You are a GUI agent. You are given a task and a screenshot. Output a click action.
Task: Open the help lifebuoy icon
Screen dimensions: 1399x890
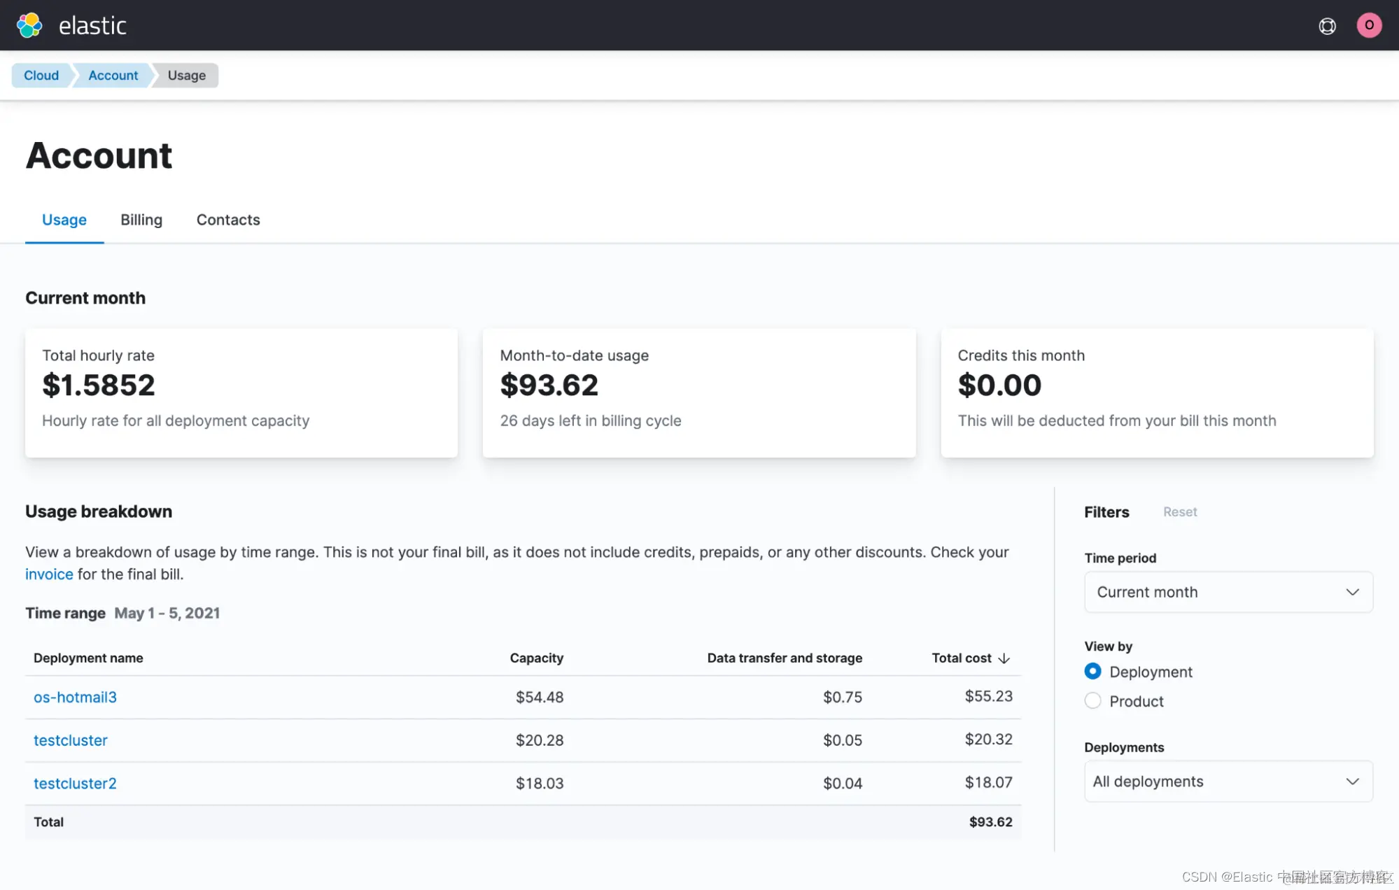(1327, 26)
